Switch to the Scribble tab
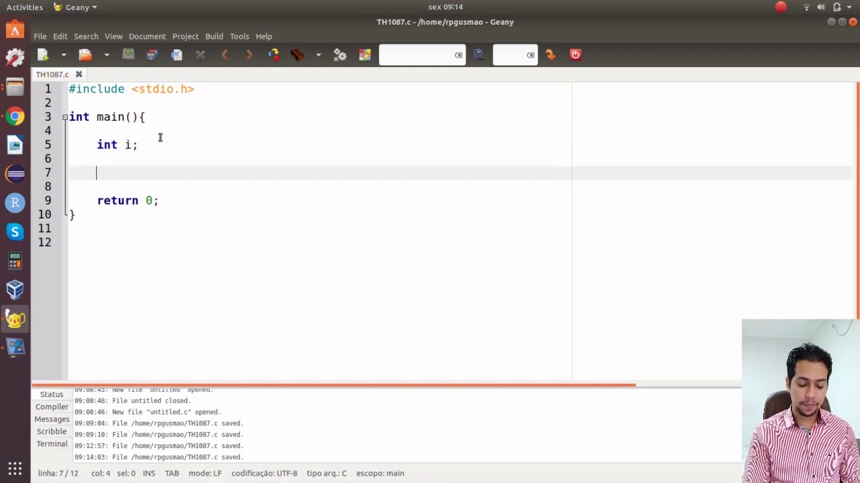This screenshot has width=860, height=483. (x=52, y=431)
